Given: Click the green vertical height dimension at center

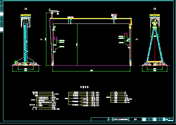Looking at the screenshot, I should tap(77, 45).
